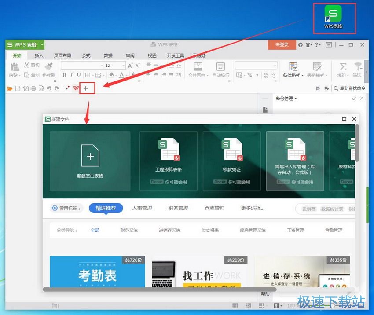This screenshot has width=374, height=315.
Task: Open the 视图 ribbon tab
Action: tap(152, 55)
